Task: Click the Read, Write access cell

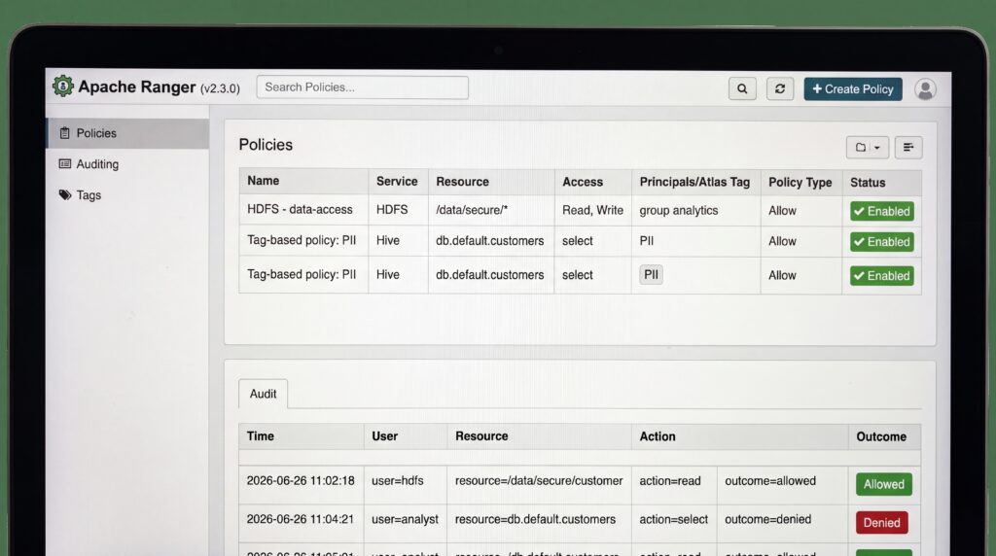Action: (592, 210)
